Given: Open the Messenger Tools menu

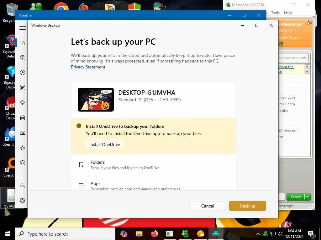Looking at the screenshot, I should click(x=275, y=12).
